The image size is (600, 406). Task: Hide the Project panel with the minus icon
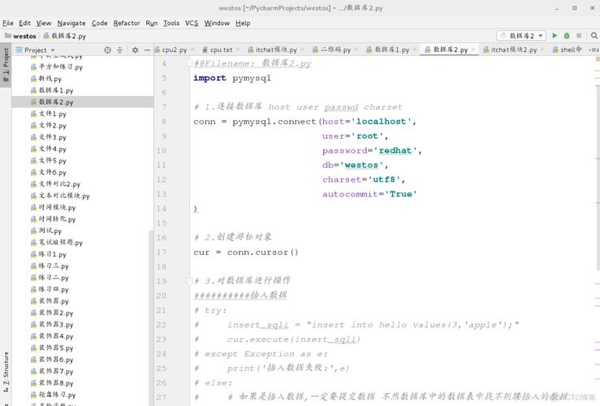[x=147, y=50]
